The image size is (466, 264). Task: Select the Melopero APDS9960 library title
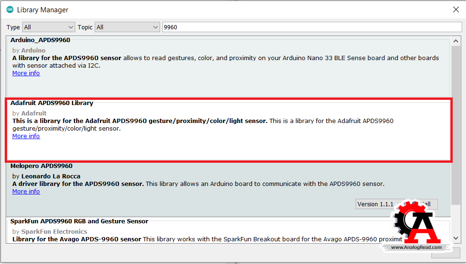click(41, 166)
